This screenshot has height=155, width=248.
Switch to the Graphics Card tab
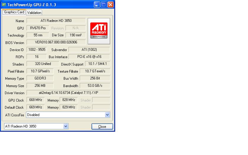click(x=14, y=12)
